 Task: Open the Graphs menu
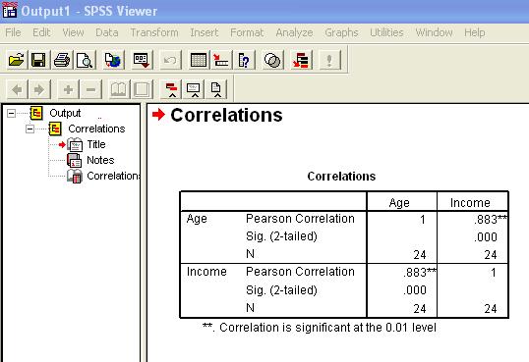[x=341, y=32]
